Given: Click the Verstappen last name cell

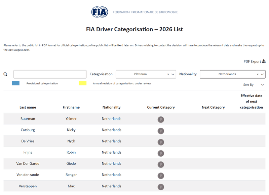Looking at the screenshot, I should coord(28,186).
